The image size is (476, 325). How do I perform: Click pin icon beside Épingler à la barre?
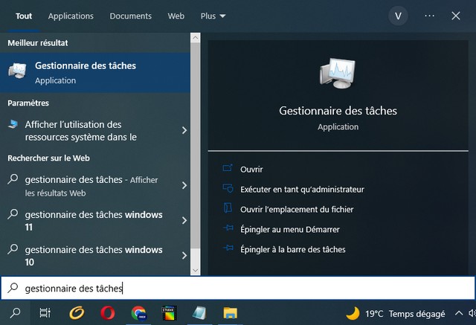228,248
